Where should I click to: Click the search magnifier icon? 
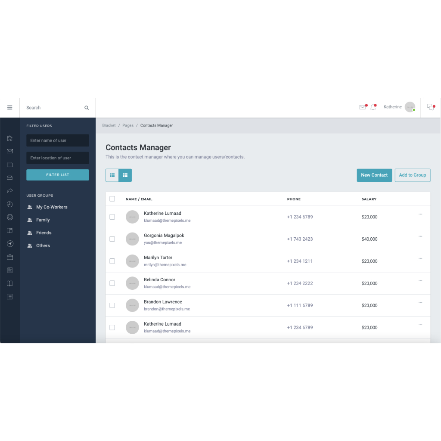(x=87, y=108)
